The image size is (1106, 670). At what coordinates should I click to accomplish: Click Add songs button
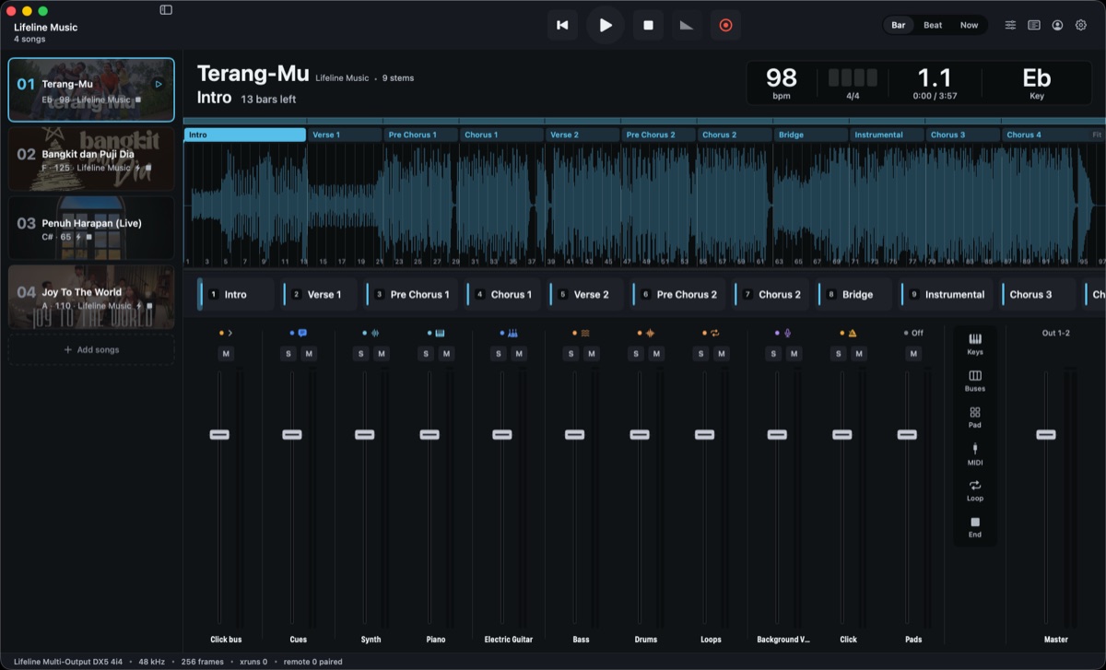tap(91, 350)
